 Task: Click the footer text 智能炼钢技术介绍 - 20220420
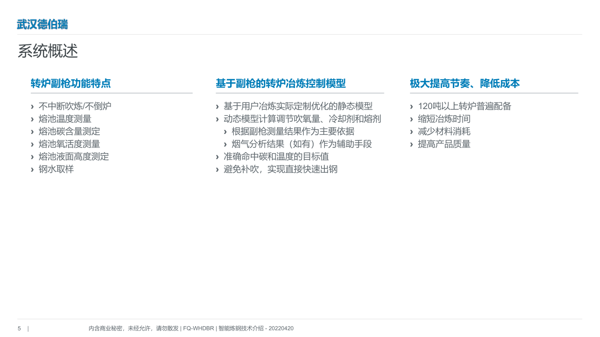point(256,329)
